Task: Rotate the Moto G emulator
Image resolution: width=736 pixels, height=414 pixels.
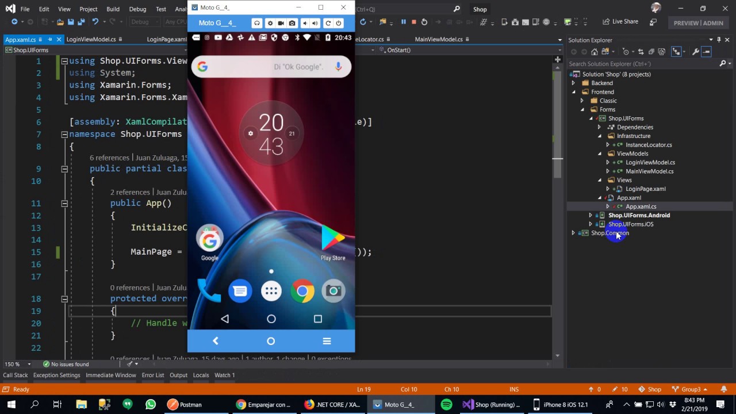Action: [x=328, y=23]
